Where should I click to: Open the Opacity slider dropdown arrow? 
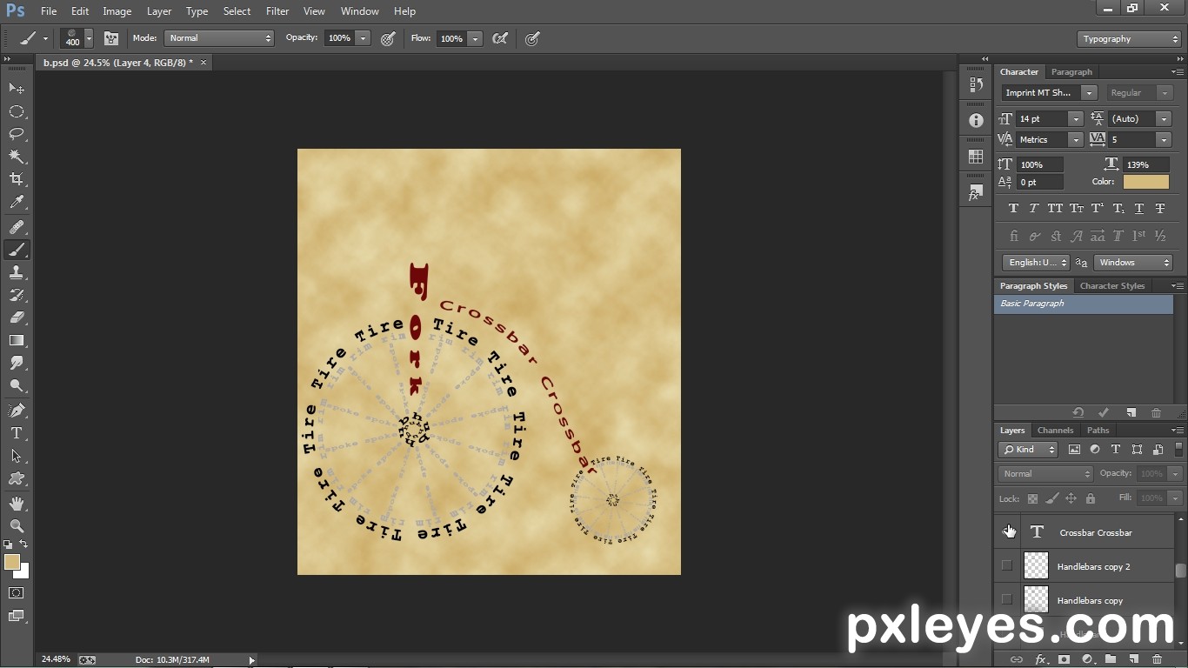point(363,38)
